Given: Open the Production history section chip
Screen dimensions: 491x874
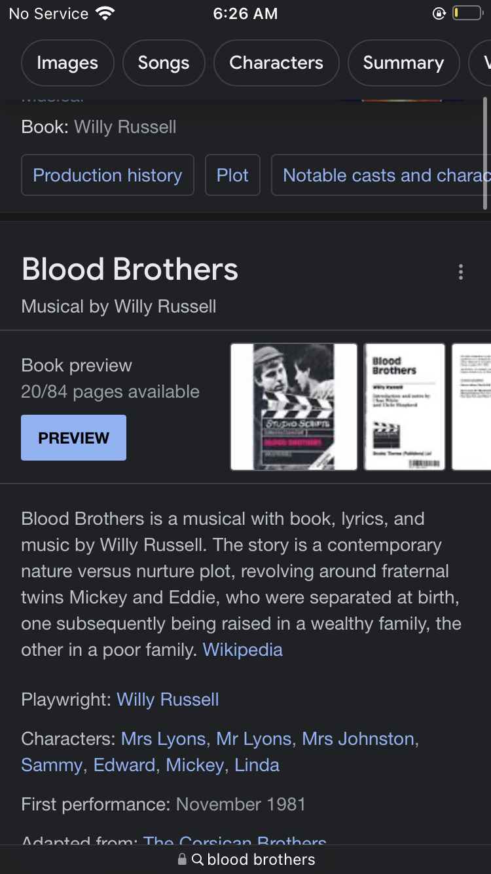Looking at the screenshot, I should (x=107, y=175).
